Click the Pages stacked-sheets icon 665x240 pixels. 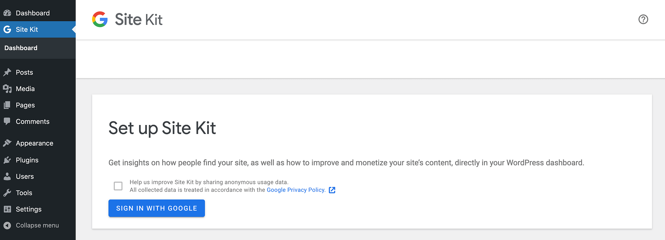7,105
